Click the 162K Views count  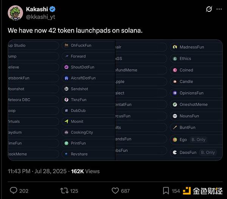[86, 171]
